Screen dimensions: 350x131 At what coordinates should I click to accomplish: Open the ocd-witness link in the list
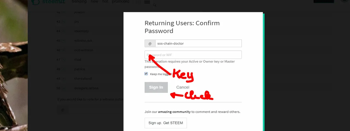click(84, 50)
